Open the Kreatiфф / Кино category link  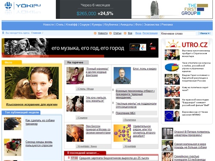point(87,146)
